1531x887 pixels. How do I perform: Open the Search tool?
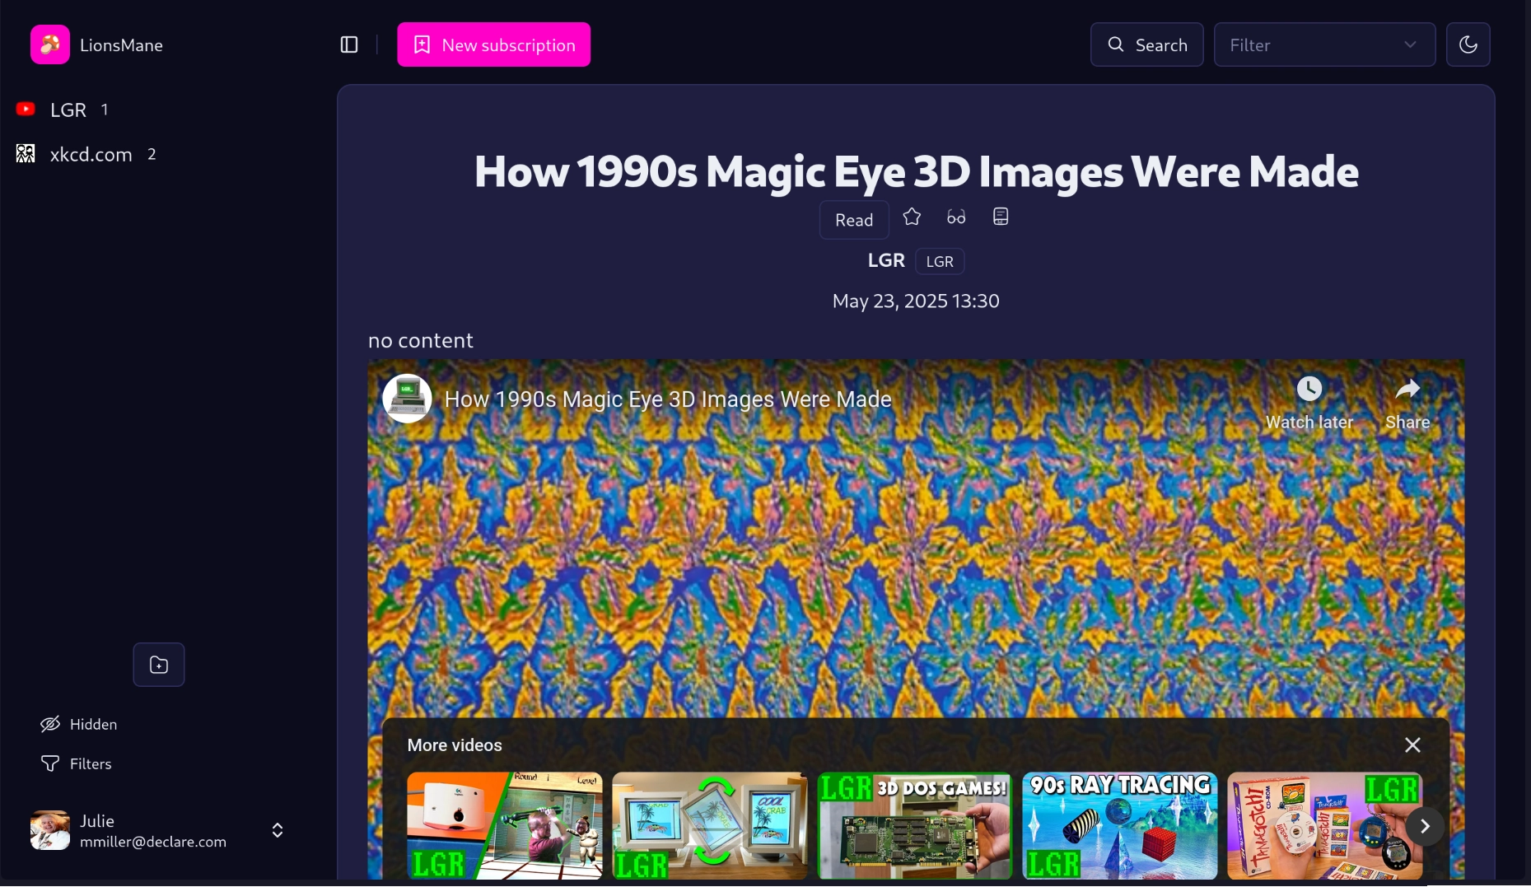pyautogui.click(x=1146, y=44)
